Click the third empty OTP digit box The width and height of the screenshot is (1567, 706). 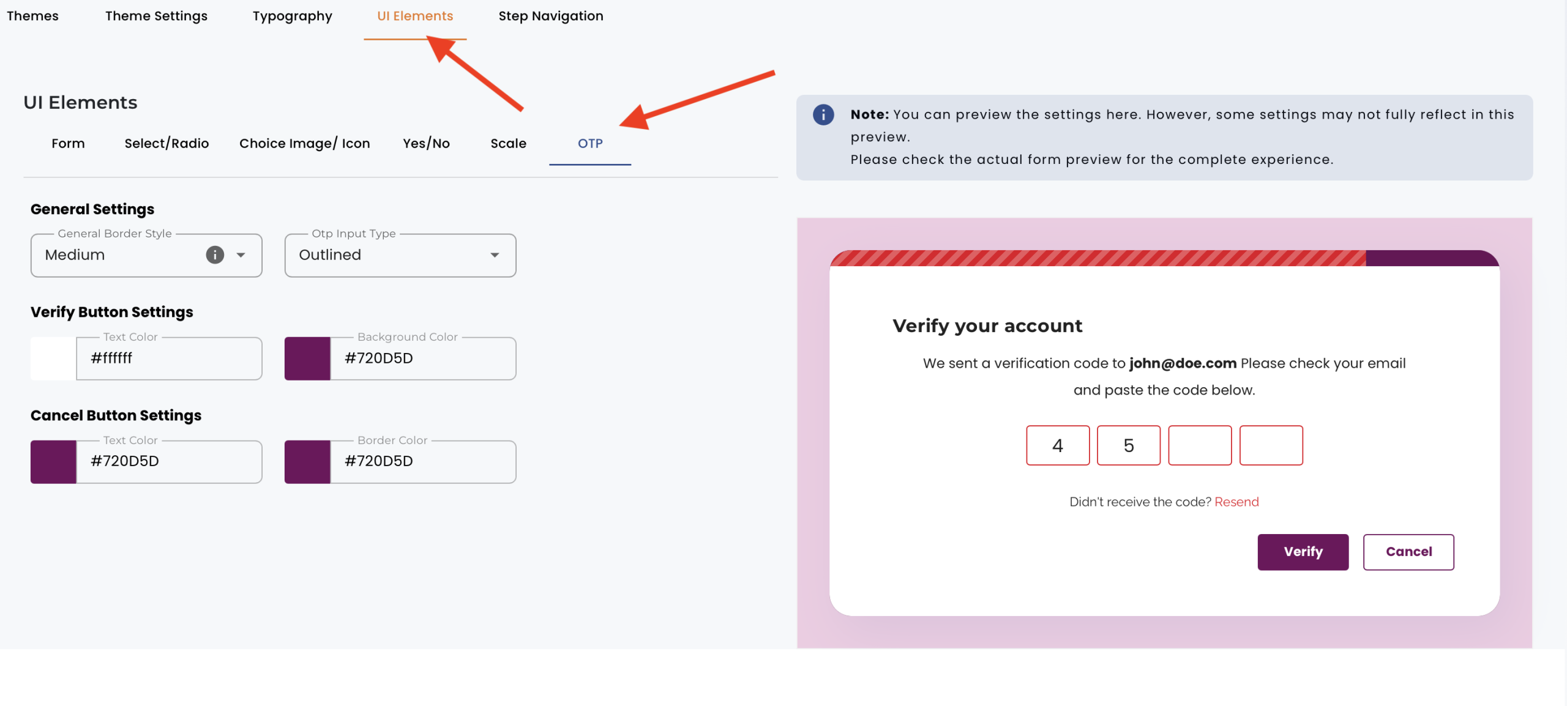coord(1199,445)
